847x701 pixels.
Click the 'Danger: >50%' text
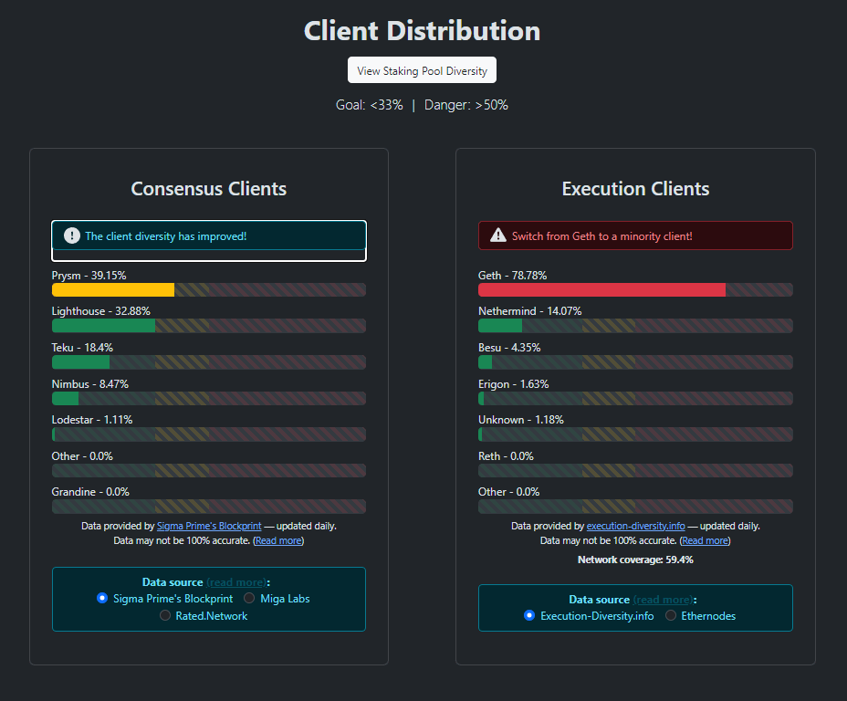click(x=466, y=105)
